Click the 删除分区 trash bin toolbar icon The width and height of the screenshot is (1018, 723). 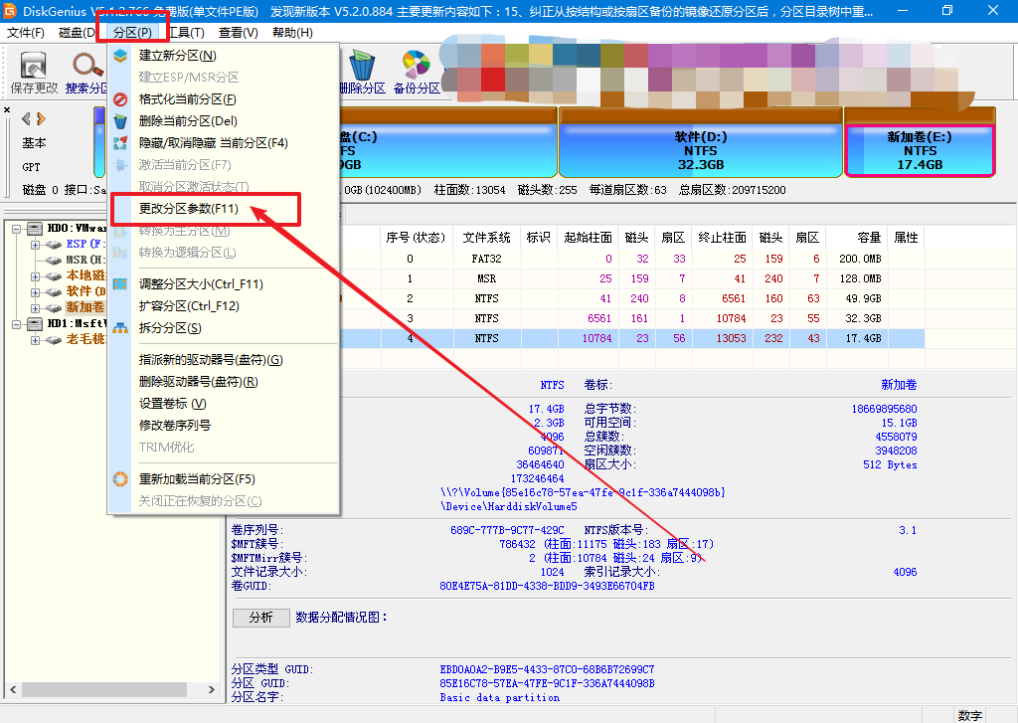(362, 66)
